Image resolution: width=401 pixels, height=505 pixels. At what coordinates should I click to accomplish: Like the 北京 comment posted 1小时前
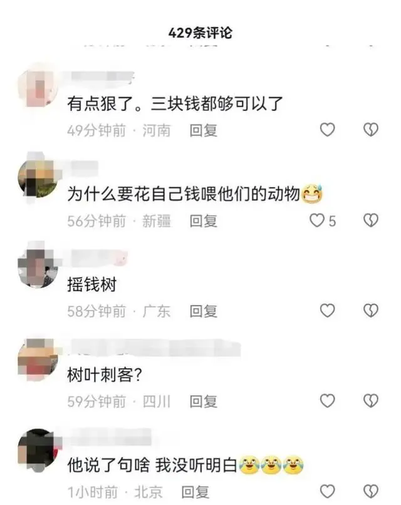(327, 491)
